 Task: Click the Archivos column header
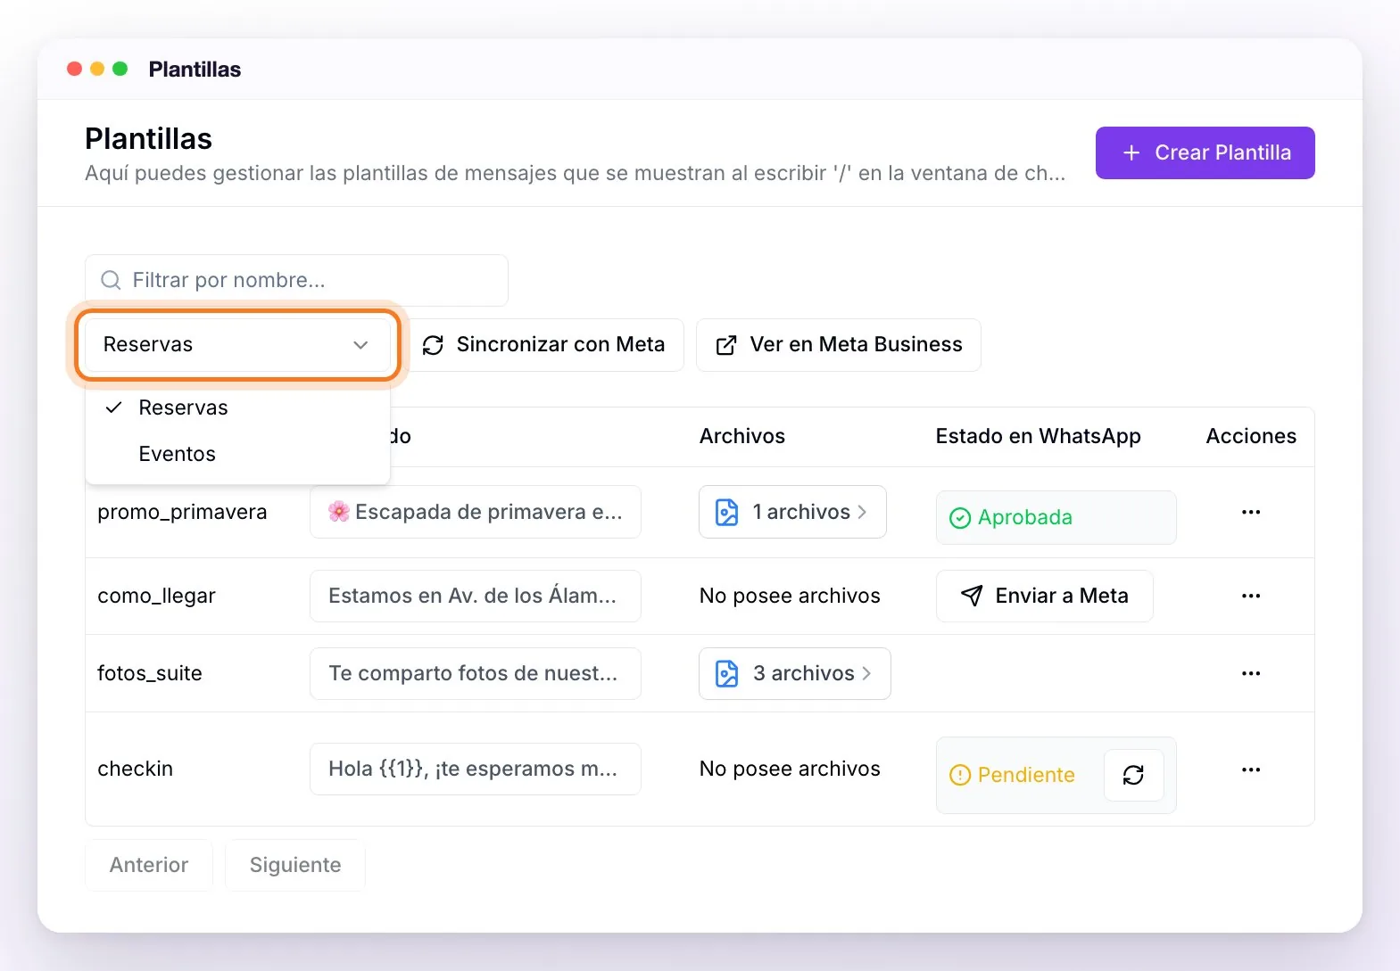point(742,436)
